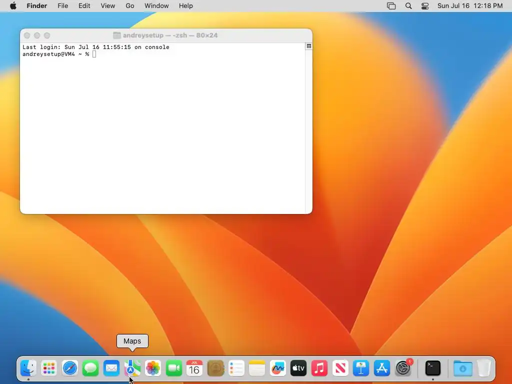Open Trash in the Dock
Screen dimensions: 512x384
tap(484, 368)
